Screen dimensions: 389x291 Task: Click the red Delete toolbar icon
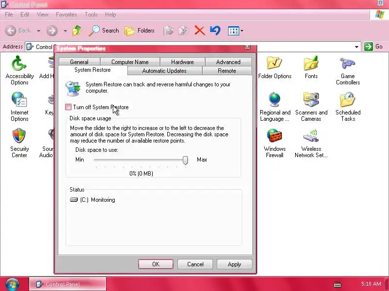(x=199, y=31)
